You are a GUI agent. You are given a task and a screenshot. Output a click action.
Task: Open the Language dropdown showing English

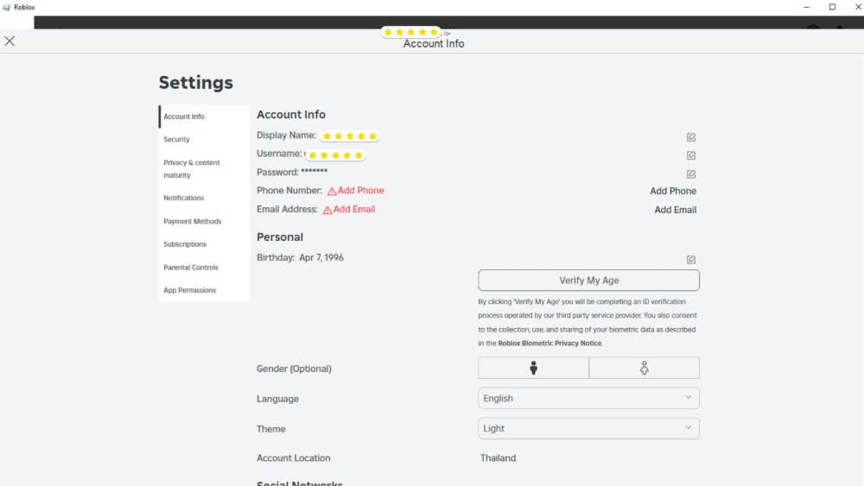tap(588, 398)
